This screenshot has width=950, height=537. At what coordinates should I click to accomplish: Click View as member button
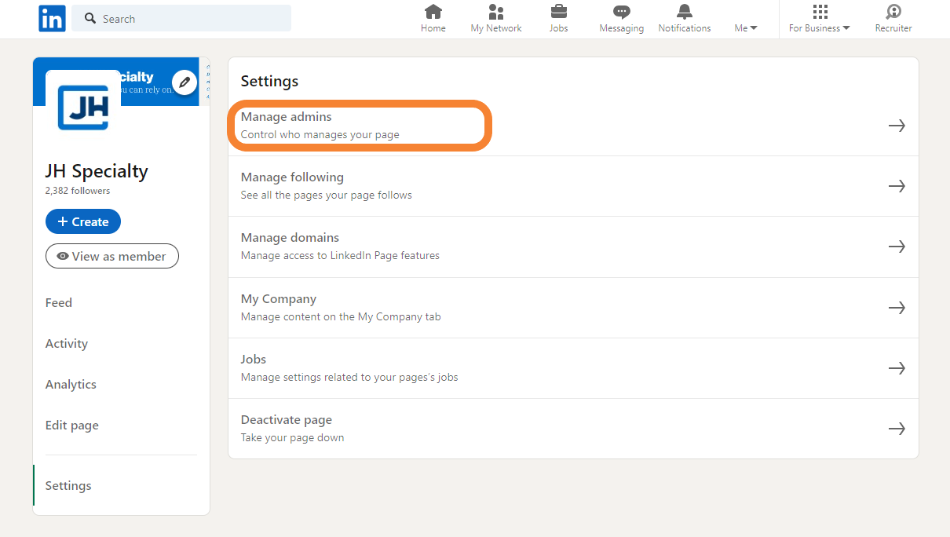point(112,256)
